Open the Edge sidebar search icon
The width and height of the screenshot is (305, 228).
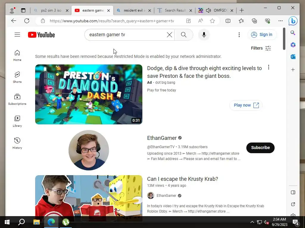point(293,33)
